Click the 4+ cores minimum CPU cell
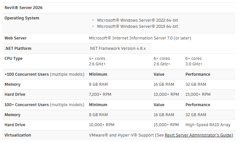The image size is (245, 143). (97, 59)
